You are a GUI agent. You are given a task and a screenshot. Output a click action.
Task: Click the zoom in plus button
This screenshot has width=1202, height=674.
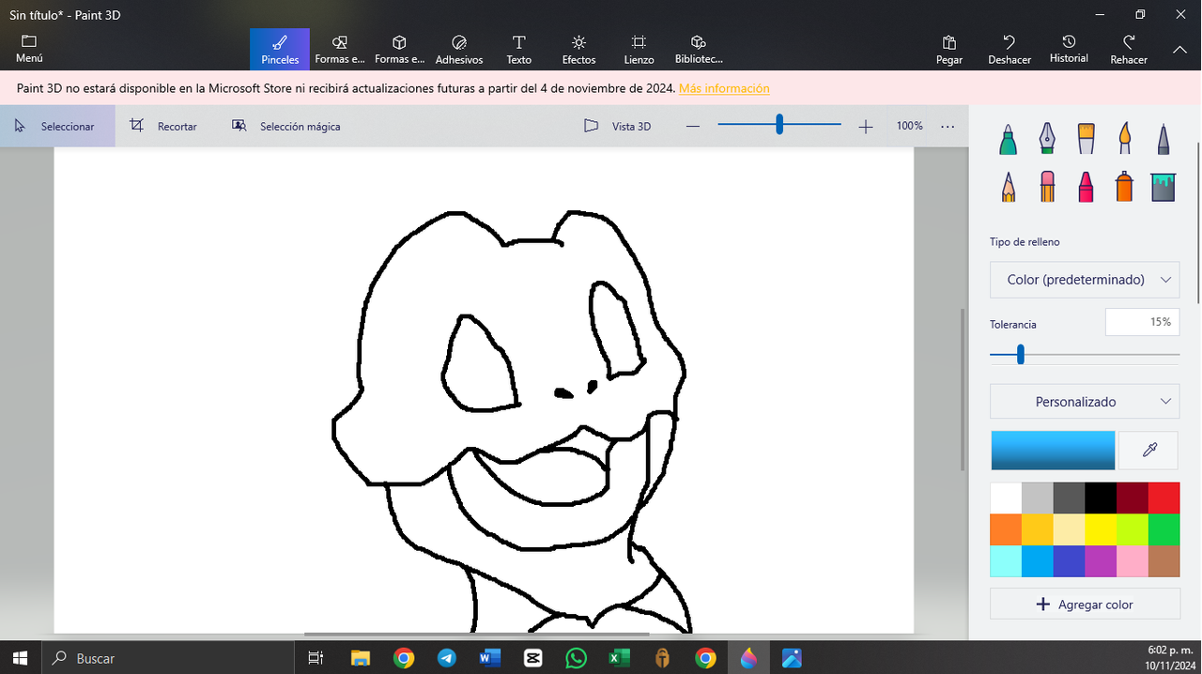[x=866, y=126]
